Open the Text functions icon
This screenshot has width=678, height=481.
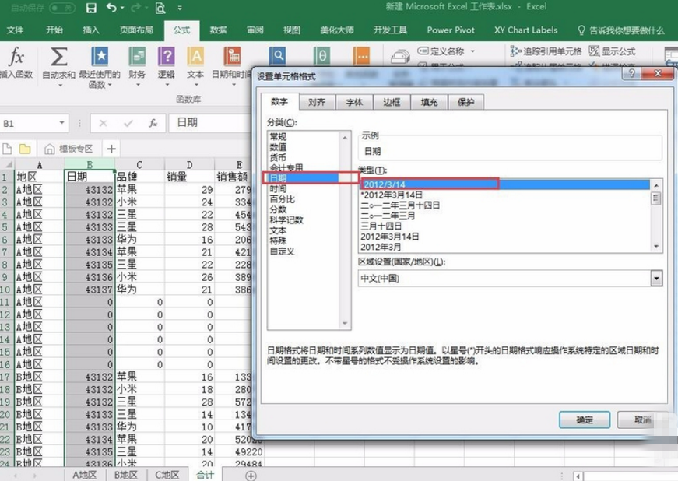[x=195, y=58]
